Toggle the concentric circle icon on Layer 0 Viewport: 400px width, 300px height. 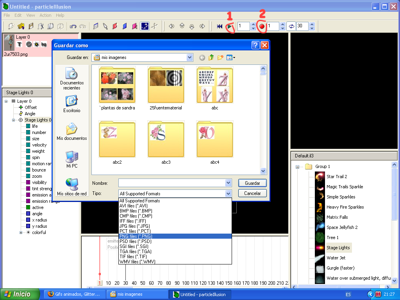point(29,45)
